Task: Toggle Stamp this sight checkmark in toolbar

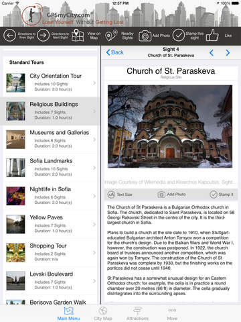Action: click(179, 36)
